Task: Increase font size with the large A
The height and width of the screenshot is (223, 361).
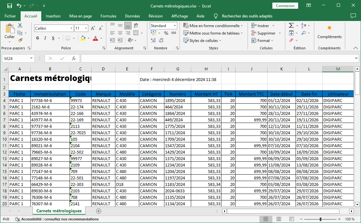Action: point(93,28)
